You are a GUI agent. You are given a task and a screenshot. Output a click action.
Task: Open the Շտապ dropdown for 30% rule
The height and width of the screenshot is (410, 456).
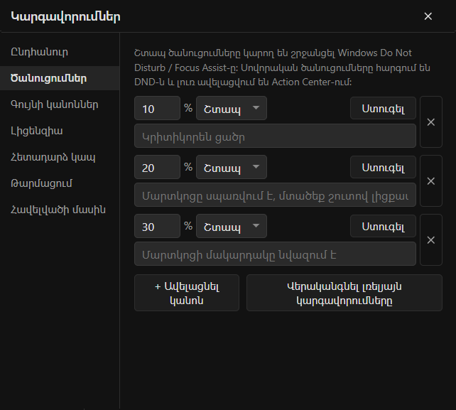pyautogui.click(x=232, y=226)
